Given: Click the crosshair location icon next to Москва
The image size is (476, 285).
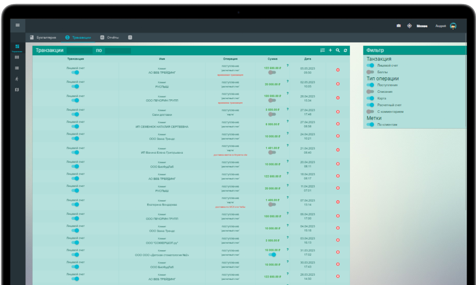Looking at the screenshot, I should click(x=409, y=26).
